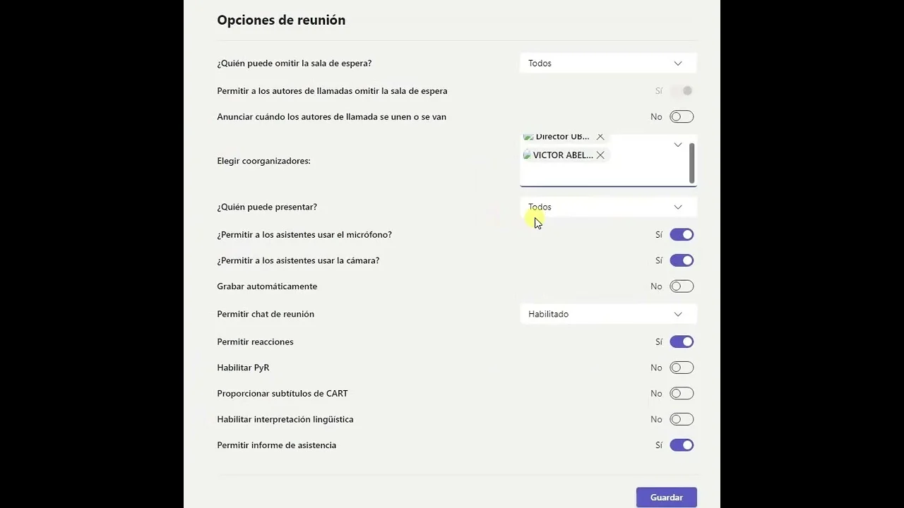Click VICTOR ABEL's avatar image
Screen dimensions: 904x508
(527, 155)
